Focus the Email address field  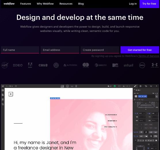pyautogui.click(x=60, y=50)
